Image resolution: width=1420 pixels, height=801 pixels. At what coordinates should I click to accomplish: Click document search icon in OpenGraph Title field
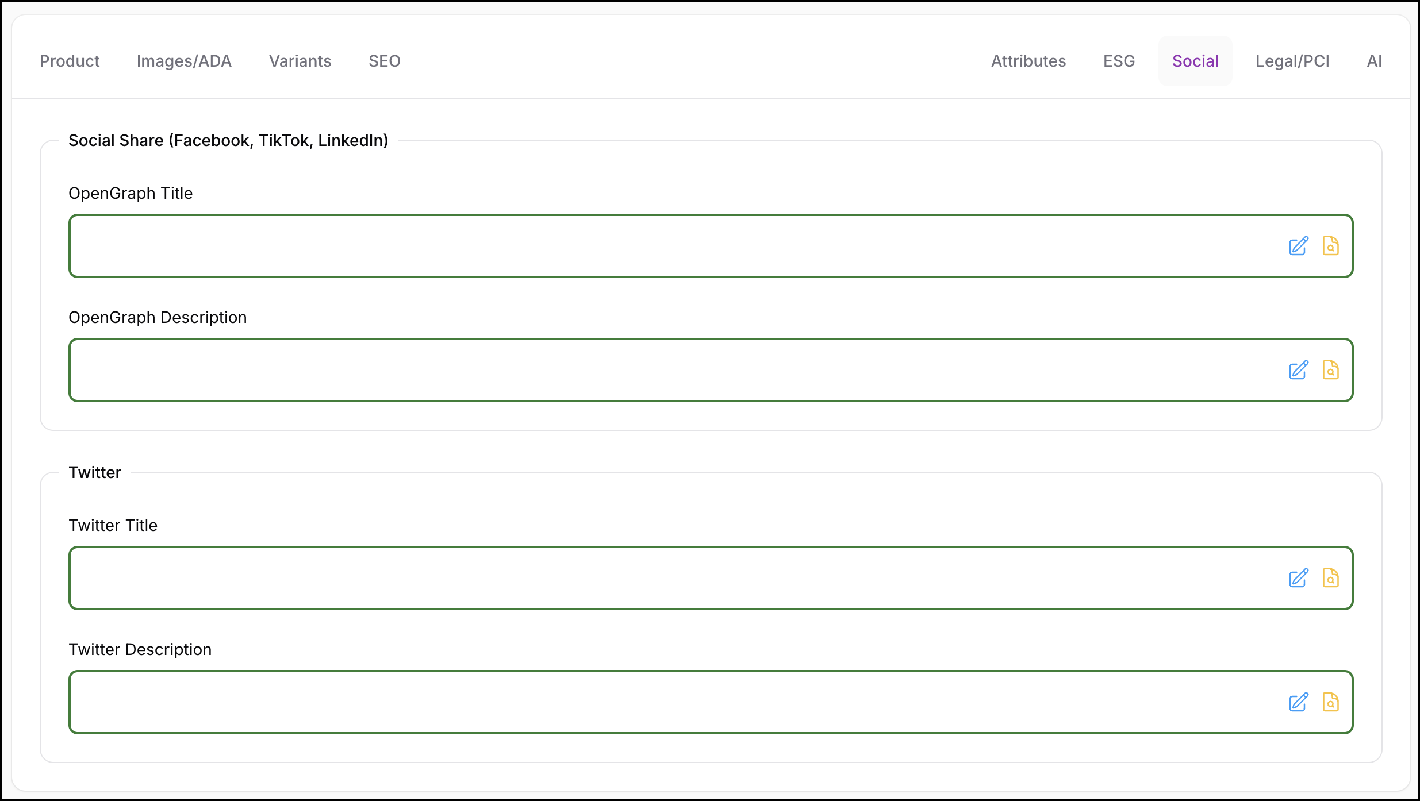[1330, 246]
